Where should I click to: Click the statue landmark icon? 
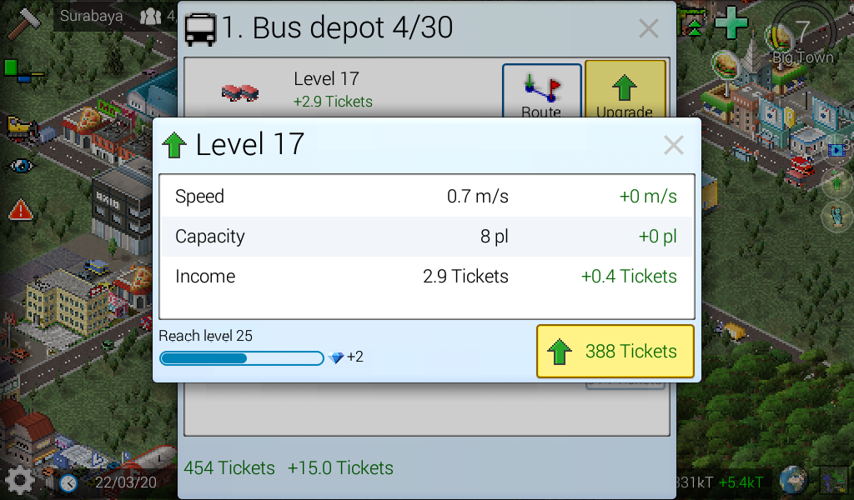(836, 216)
